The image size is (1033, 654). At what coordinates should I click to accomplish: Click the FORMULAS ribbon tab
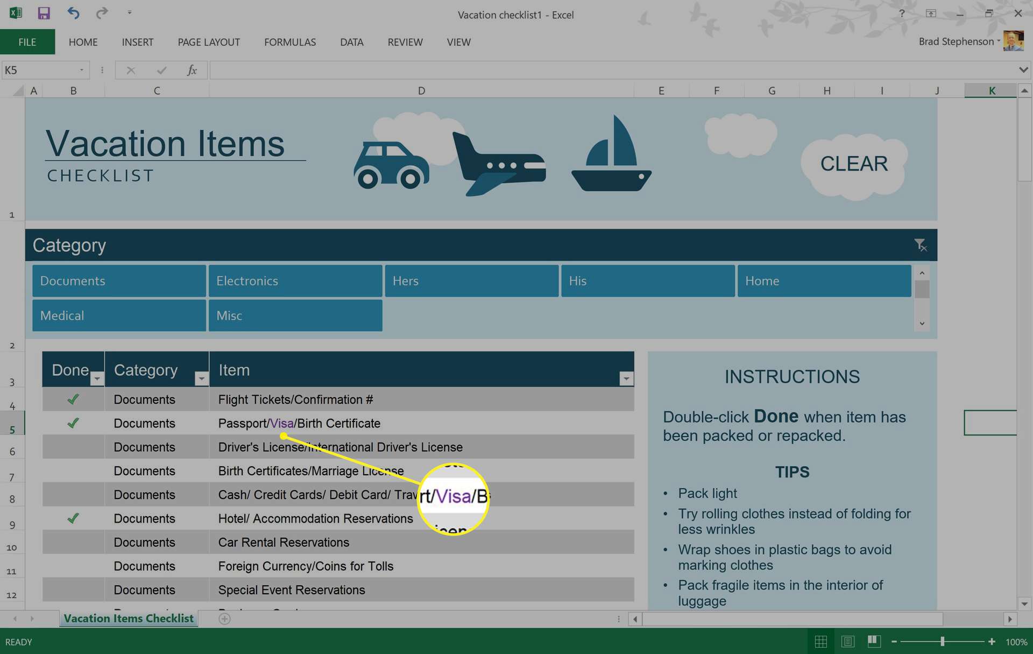[x=290, y=41]
